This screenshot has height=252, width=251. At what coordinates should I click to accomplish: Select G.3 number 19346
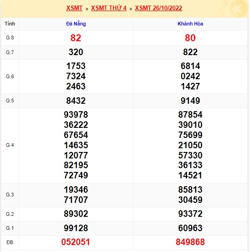coord(76,189)
